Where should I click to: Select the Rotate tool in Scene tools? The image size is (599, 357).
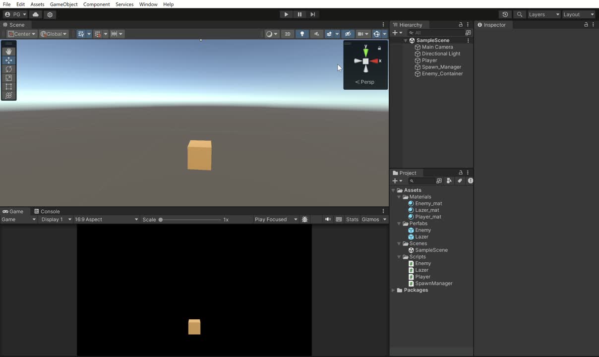(x=8, y=69)
